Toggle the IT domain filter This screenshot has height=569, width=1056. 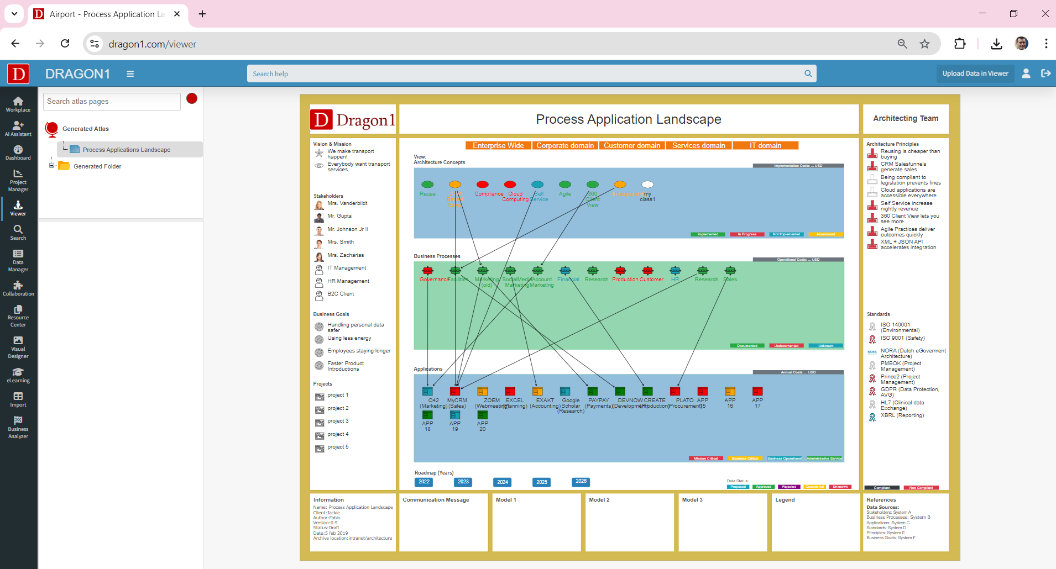[765, 145]
